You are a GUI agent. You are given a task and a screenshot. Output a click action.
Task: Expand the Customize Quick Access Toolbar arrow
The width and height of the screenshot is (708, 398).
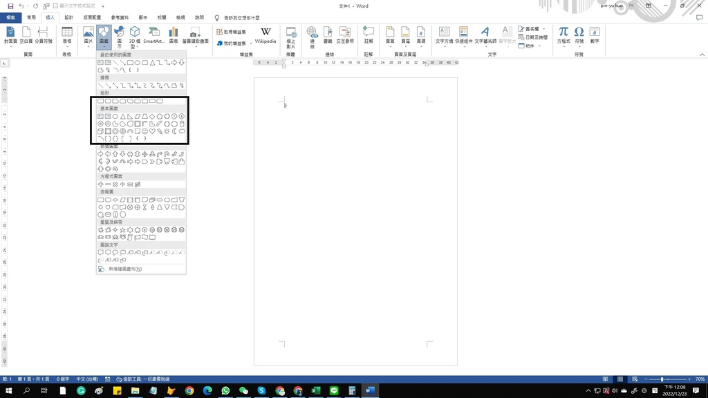[x=103, y=6]
